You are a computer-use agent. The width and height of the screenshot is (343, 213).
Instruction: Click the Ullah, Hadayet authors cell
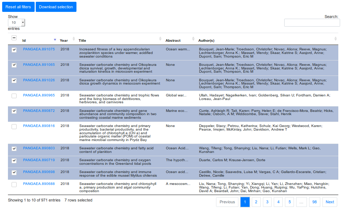[x=265, y=97]
